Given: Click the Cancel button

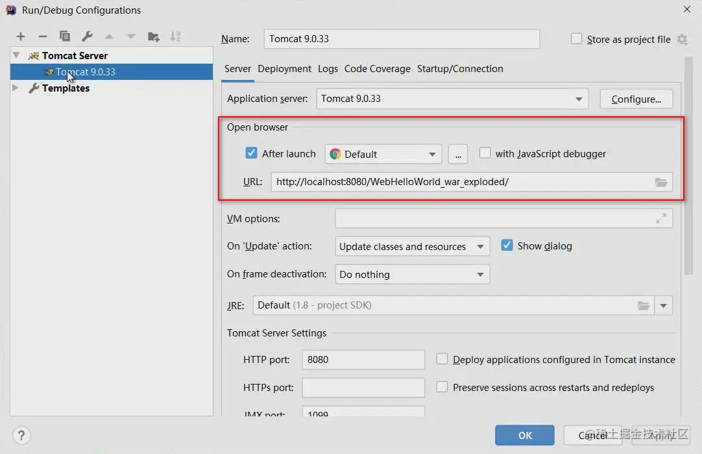Looking at the screenshot, I should (593, 435).
